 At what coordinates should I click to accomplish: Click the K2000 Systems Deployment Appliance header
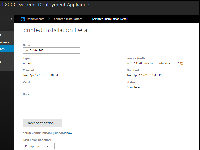(x=46, y=4)
